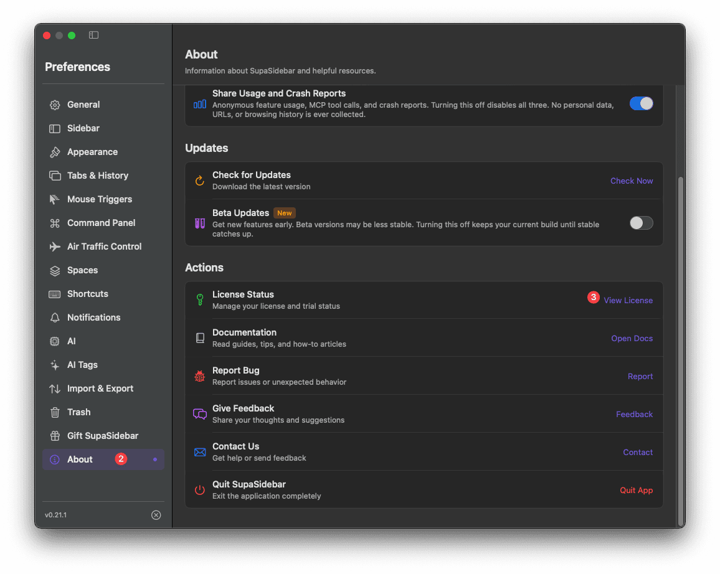The height and width of the screenshot is (574, 720).
Task: Click the About page heading
Action: coord(201,55)
